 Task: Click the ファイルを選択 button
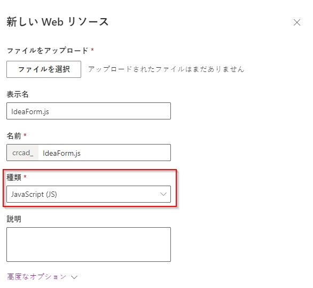coord(44,69)
